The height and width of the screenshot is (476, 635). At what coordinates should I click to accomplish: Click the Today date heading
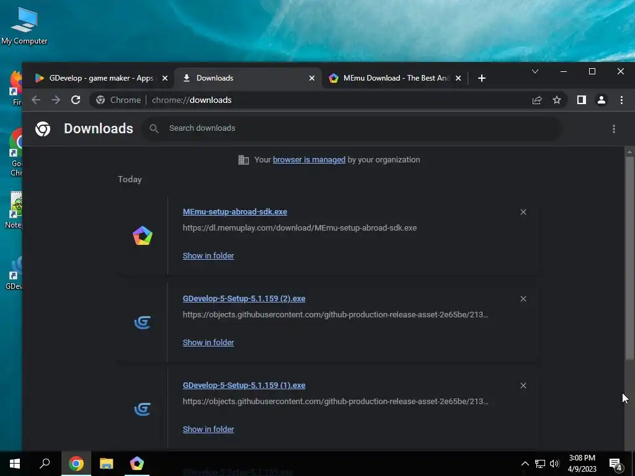(130, 179)
